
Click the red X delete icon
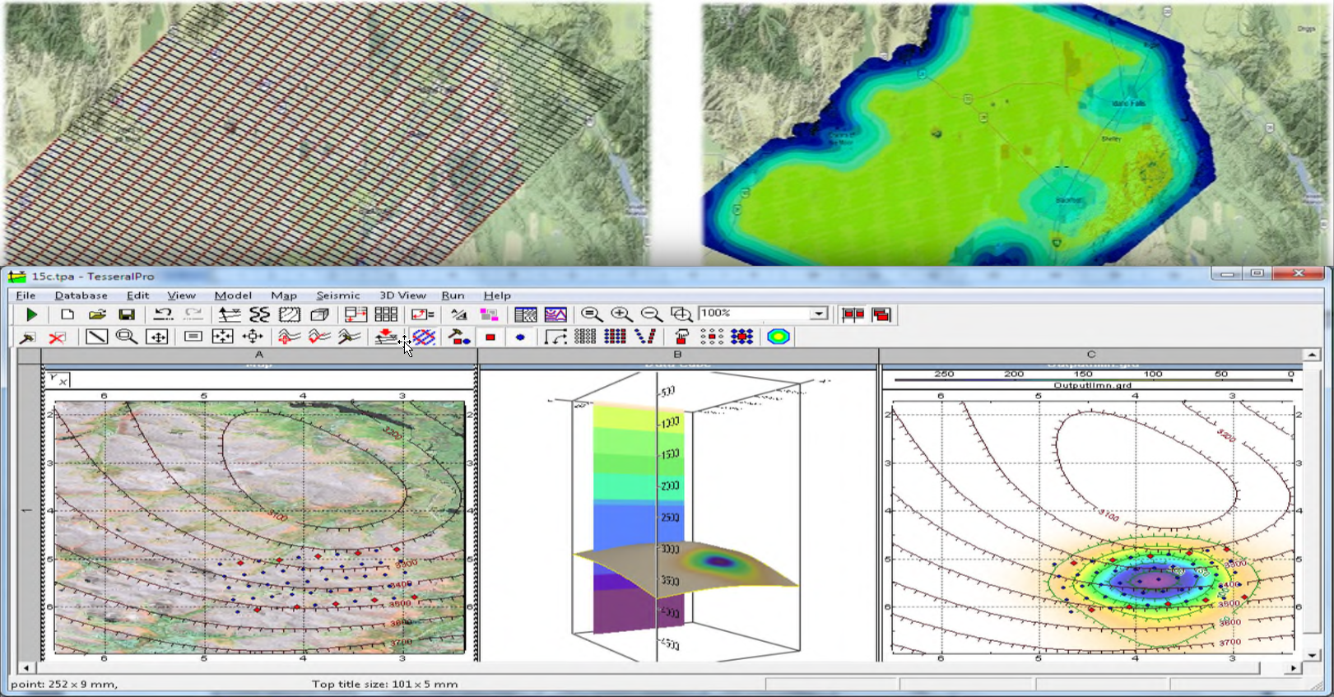tap(57, 337)
